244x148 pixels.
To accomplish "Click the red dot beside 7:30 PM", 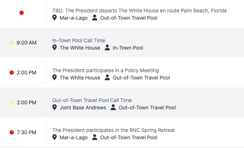I will tap(11, 132).
